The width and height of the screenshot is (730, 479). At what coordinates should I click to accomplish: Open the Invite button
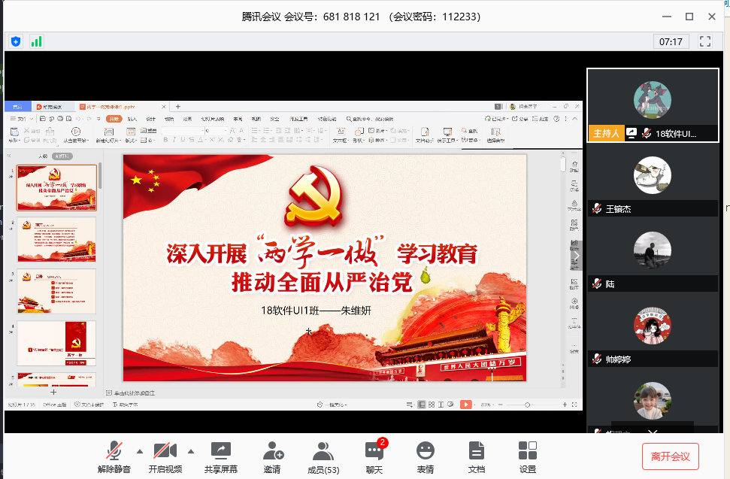click(272, 456)
